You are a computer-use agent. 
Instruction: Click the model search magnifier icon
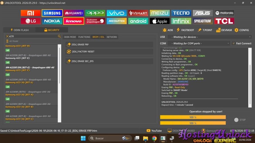59,36
